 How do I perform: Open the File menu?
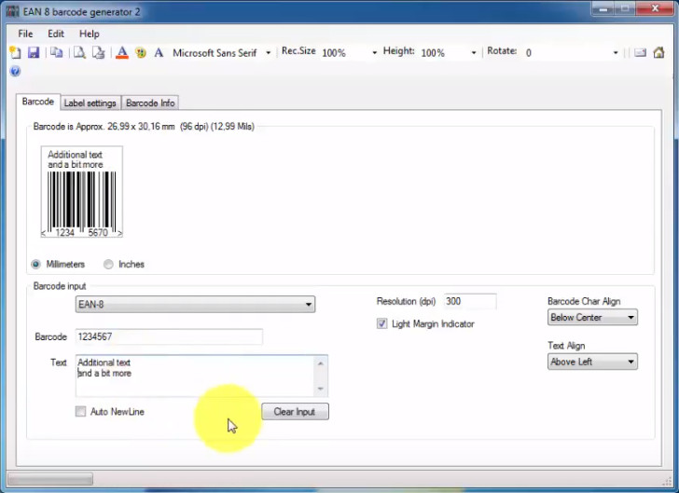coord(25,34)
